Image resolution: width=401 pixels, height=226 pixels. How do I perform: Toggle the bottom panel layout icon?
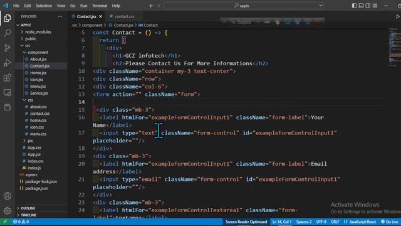(x=361, y=6)
